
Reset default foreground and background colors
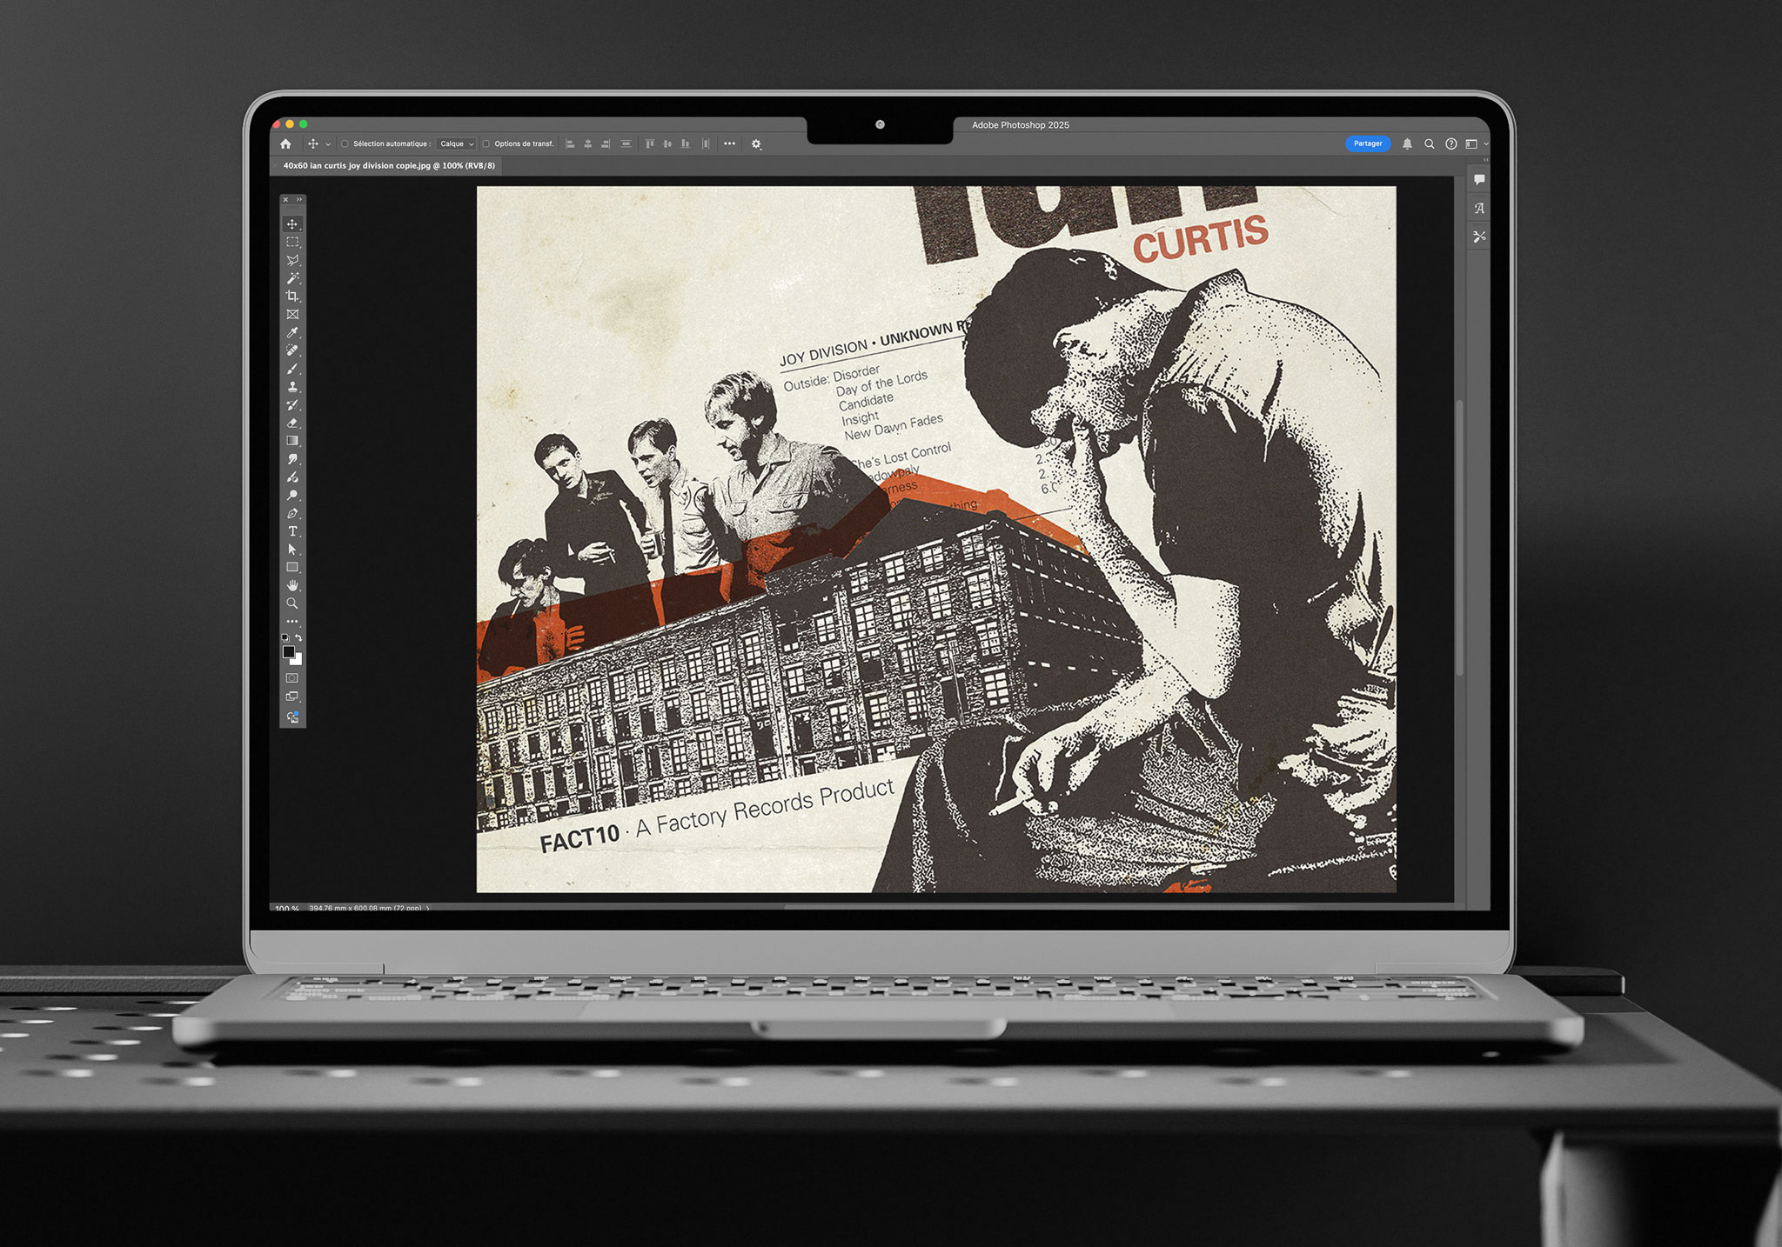pyautogui.click(x=285, y=637)
